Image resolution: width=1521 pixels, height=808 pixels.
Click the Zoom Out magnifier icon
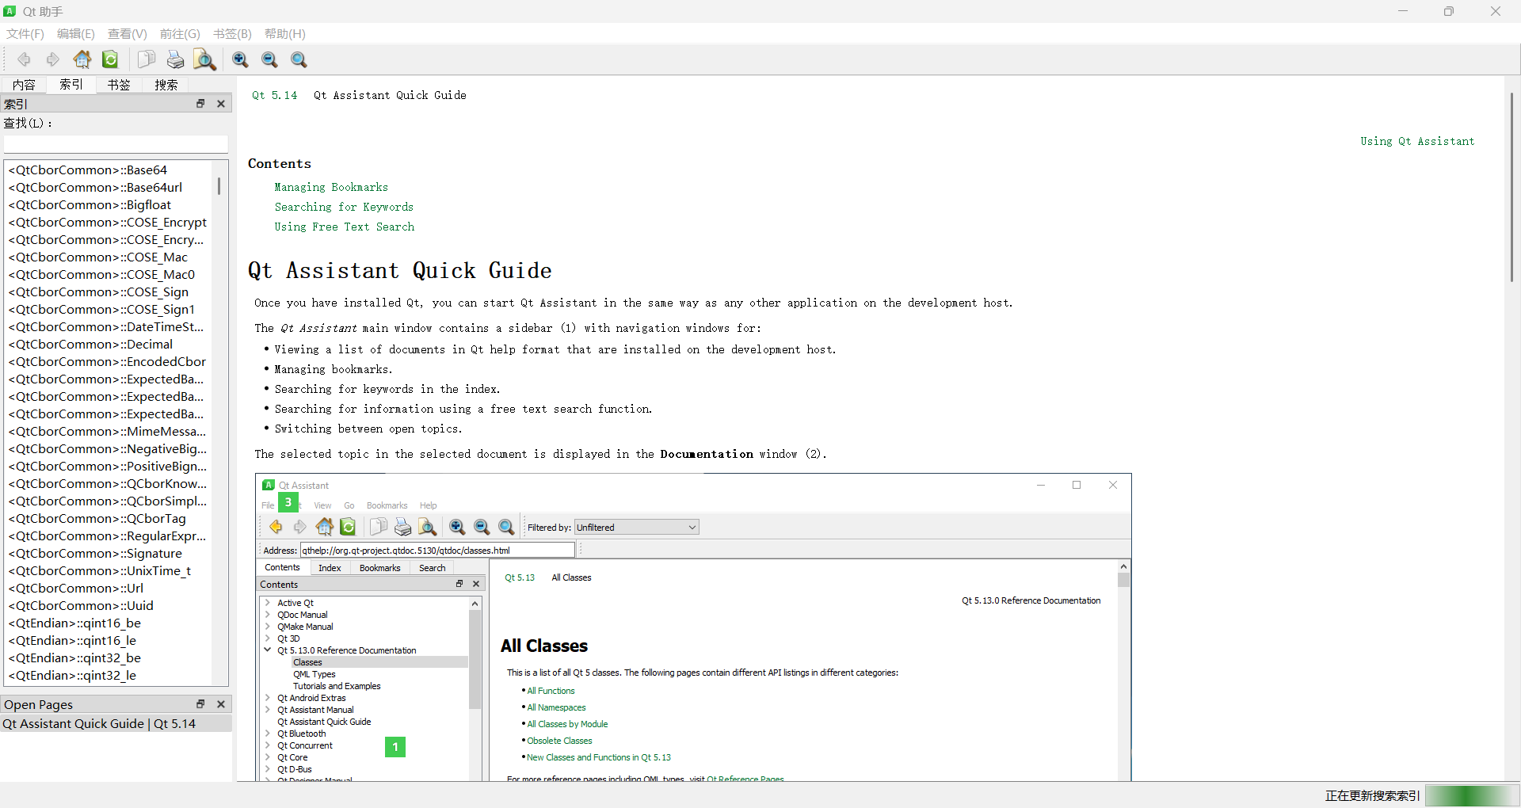coord(269,59)
